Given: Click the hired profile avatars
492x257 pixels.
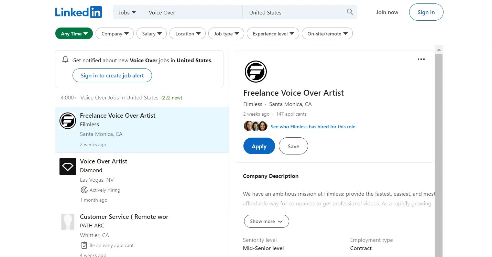Looking at the screenshot, I should point(255,126).
